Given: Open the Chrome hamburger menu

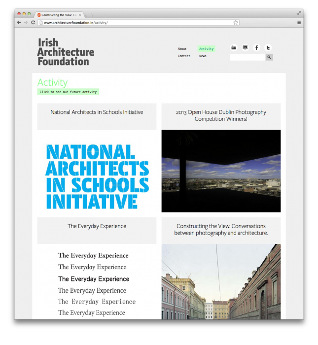Looking at the screenshot, I should tap(299, 23).
